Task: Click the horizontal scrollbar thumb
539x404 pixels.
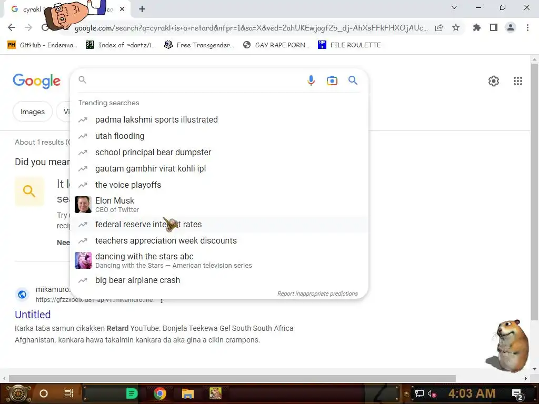Action: pos(232,379)
